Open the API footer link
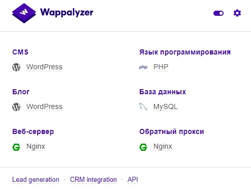 [x=133, y=179]
